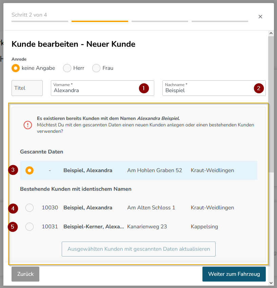Select the 'keine Angabe' salutation option

point(16,68)
